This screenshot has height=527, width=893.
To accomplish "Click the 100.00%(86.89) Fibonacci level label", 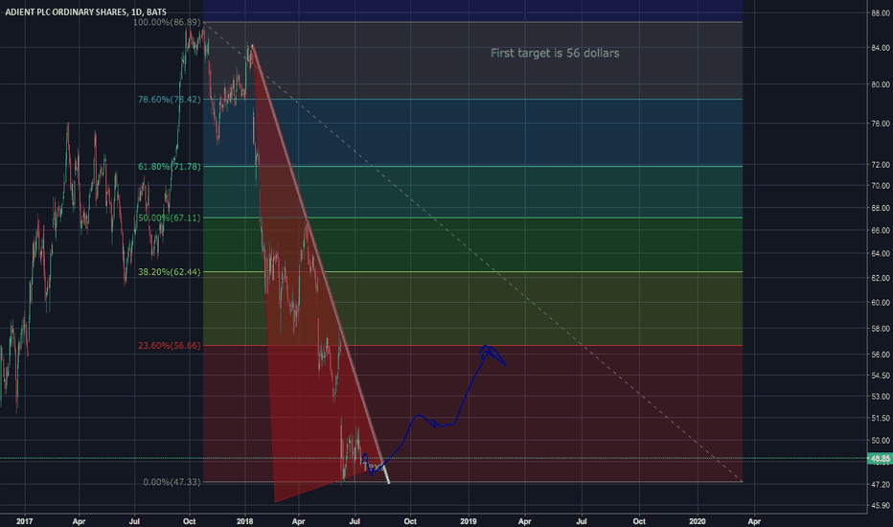I will coord(167,22).
